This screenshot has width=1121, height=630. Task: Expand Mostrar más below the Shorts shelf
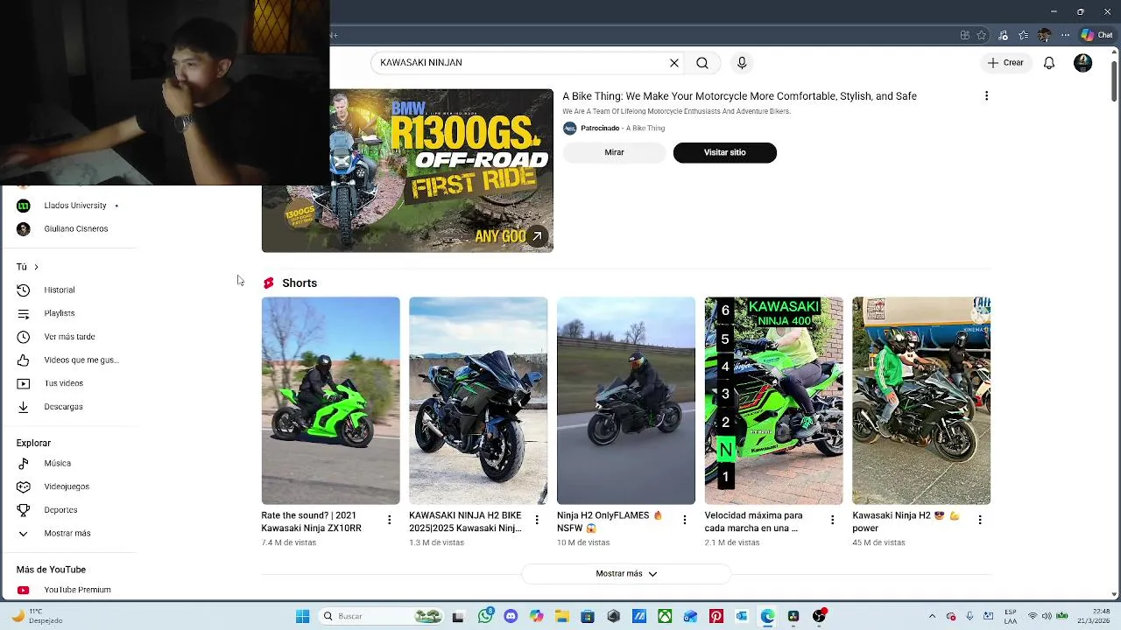pos(626,574)
